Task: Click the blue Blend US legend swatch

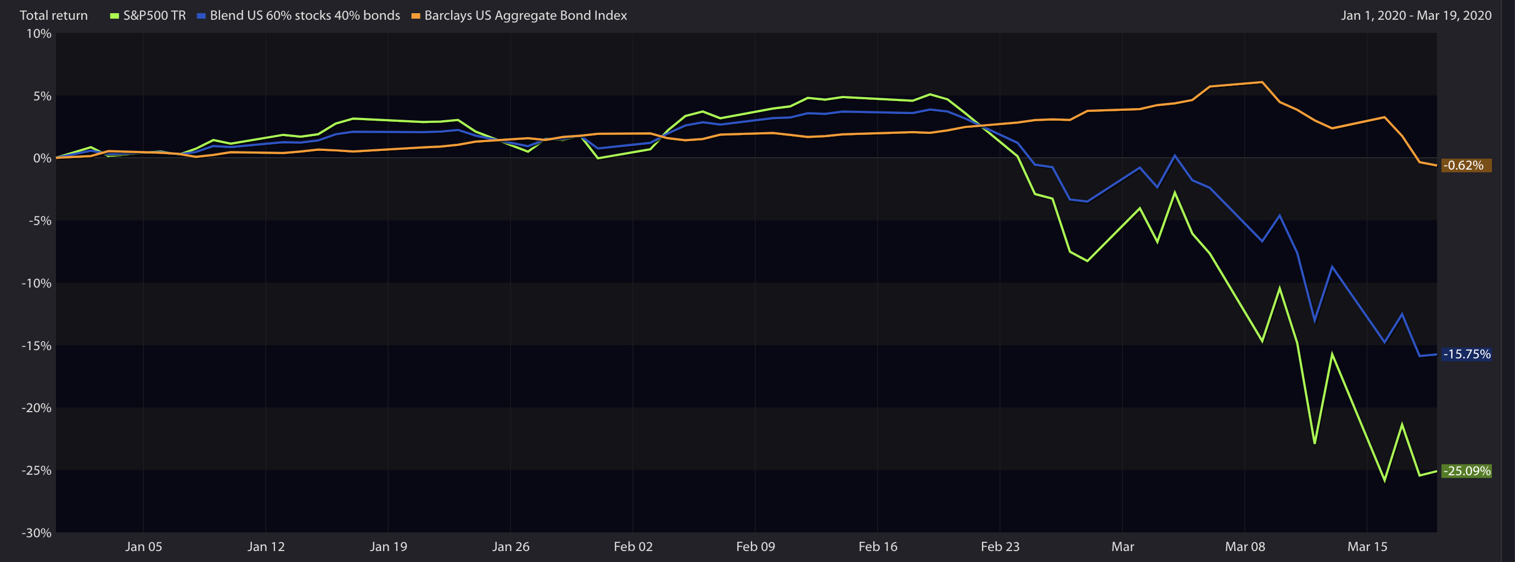Action: coord(201,16)
